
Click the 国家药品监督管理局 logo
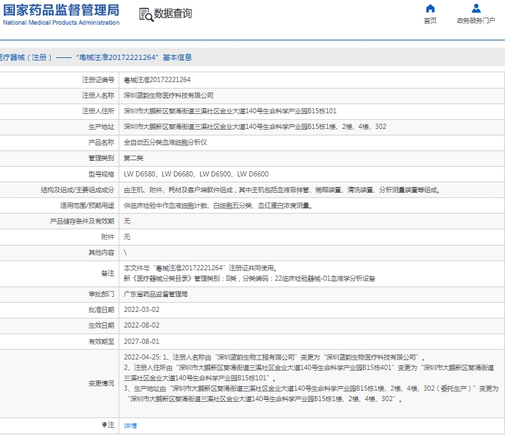click(61, 14)
